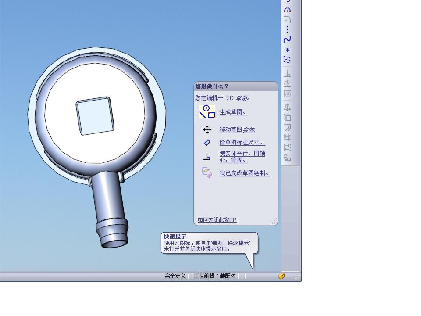Open the 给草图标注尺寸 link
This screenshot has width=421, height=316.
242,142
